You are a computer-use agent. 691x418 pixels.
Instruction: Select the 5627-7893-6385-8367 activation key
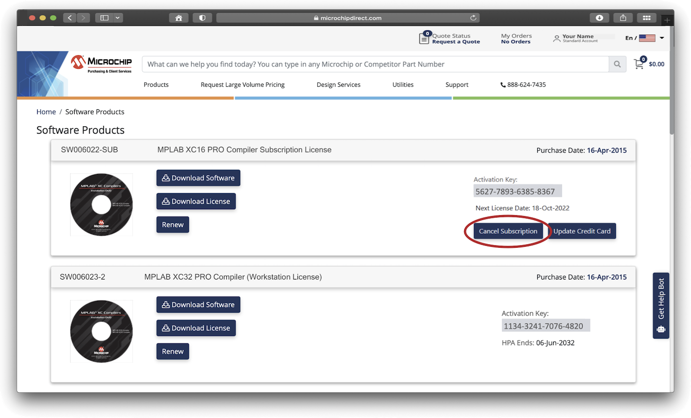(518, 191)
